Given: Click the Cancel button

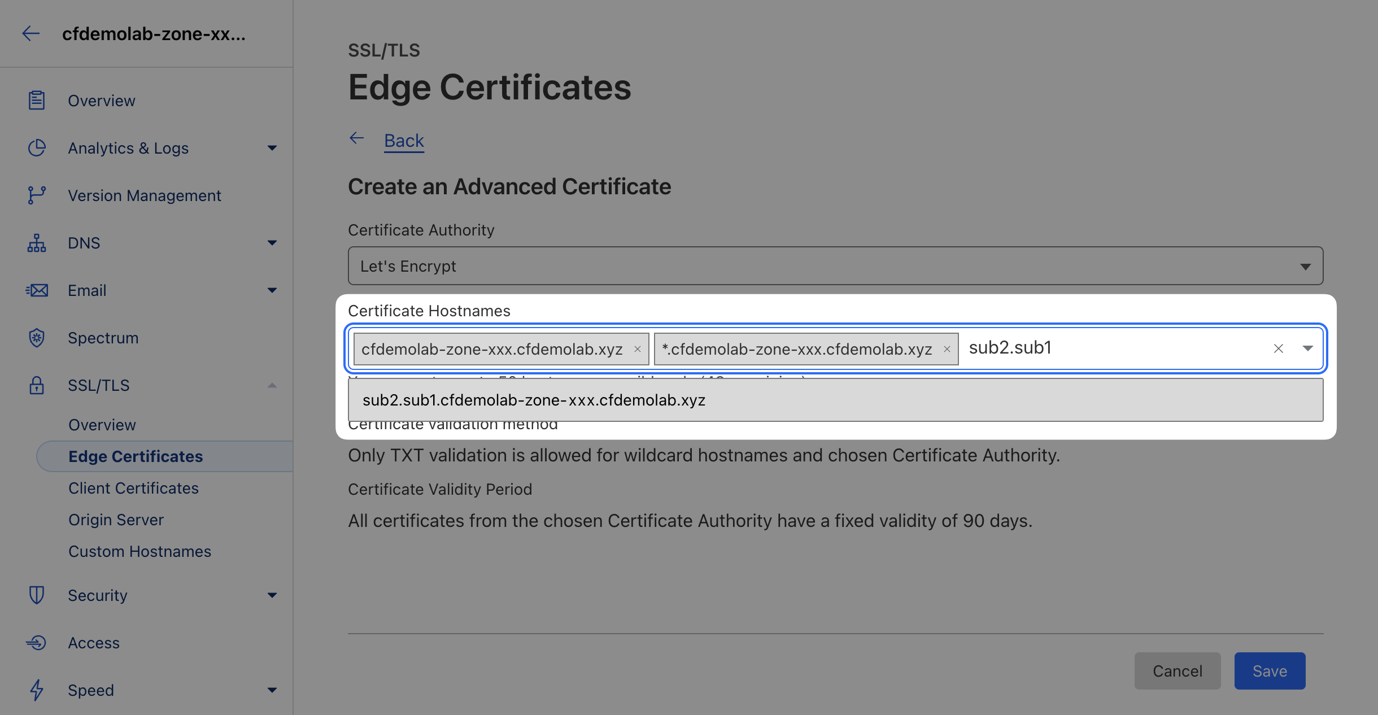Looking at the screenshot, I should [x=1178, y=671].
